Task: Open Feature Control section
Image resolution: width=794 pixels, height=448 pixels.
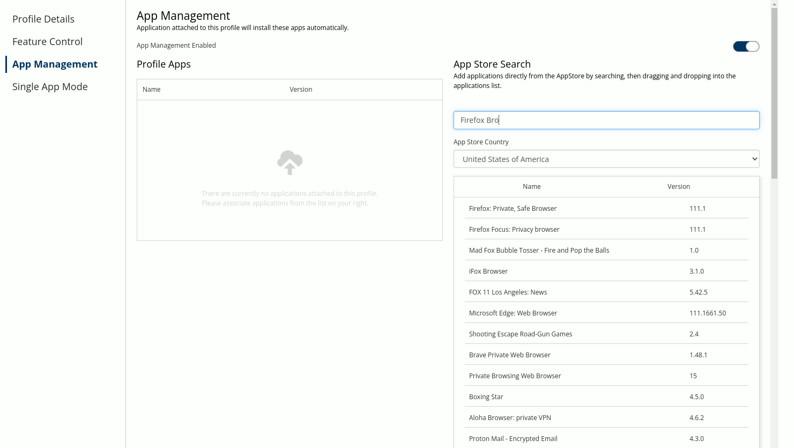Action: (47, 41)
